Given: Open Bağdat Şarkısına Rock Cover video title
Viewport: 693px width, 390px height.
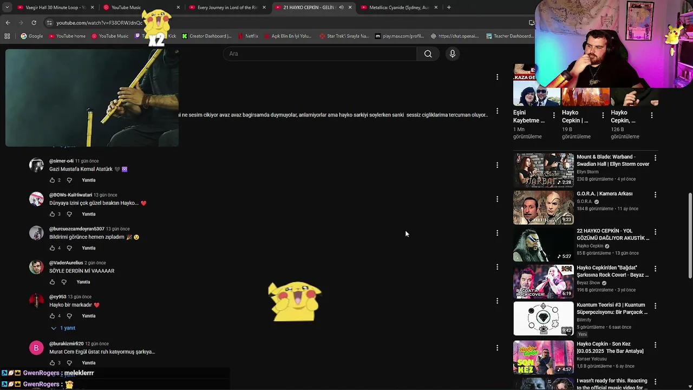Looking at the screenshot, I should (612, 271).
